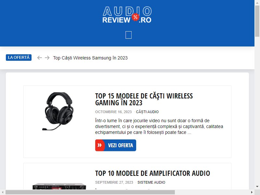Click the amplifier thumbnail image
The image size is (260, 195).
(59, 186)
